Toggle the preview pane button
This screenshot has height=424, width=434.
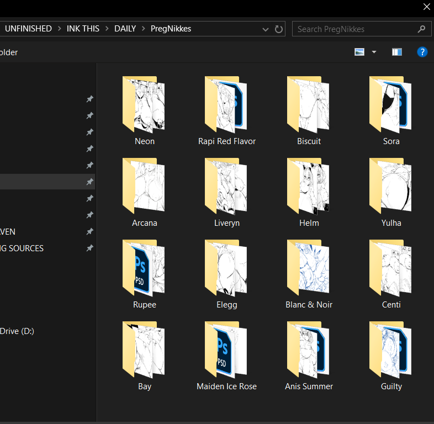click(x=397, y=52)
